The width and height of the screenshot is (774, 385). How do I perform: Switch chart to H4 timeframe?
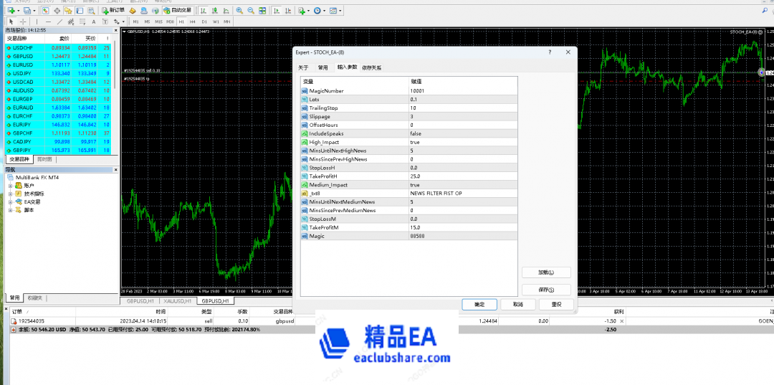[x=193, y=22]
